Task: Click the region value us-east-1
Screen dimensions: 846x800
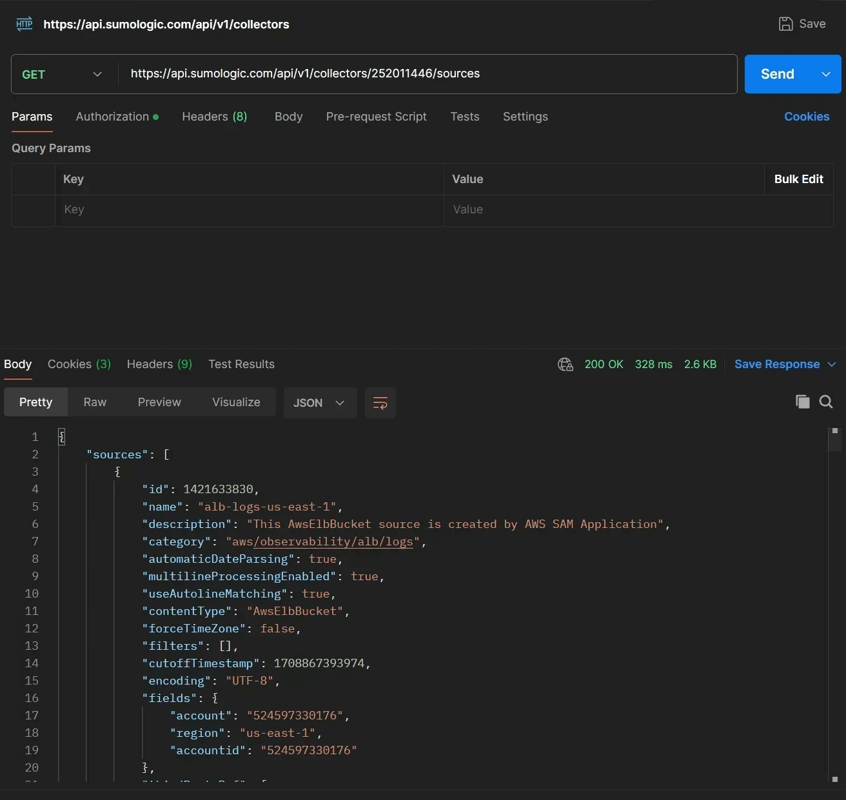Action: point(277,733)
